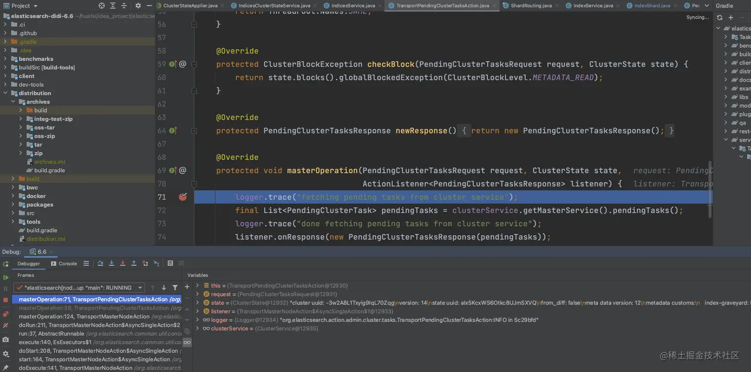This screenshot has width=751, height=372.
Task: Select the Debugger tab
Action: [x=28, y=263]
